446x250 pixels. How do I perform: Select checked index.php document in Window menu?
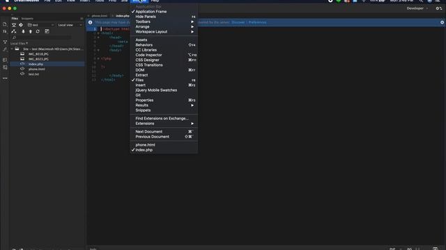(164, 150)
